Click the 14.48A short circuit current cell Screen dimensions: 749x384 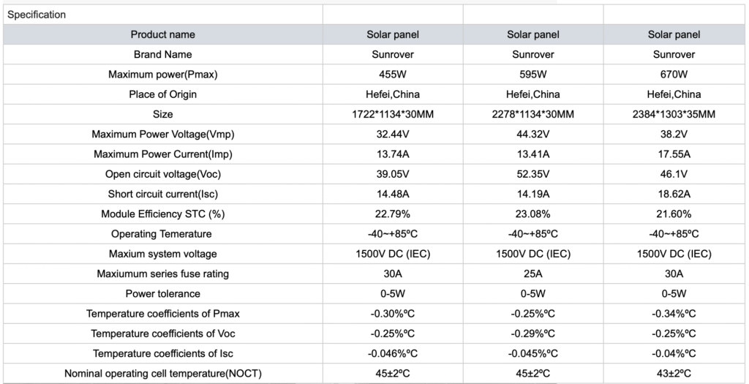click(393, 194)
